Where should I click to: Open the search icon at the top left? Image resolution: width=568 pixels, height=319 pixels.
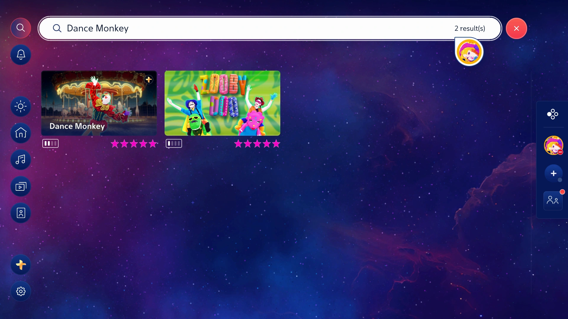[20, 28]
